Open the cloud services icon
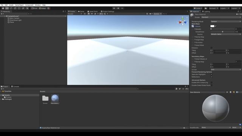This screenshot has height=136, width=242. coord(206,8)
